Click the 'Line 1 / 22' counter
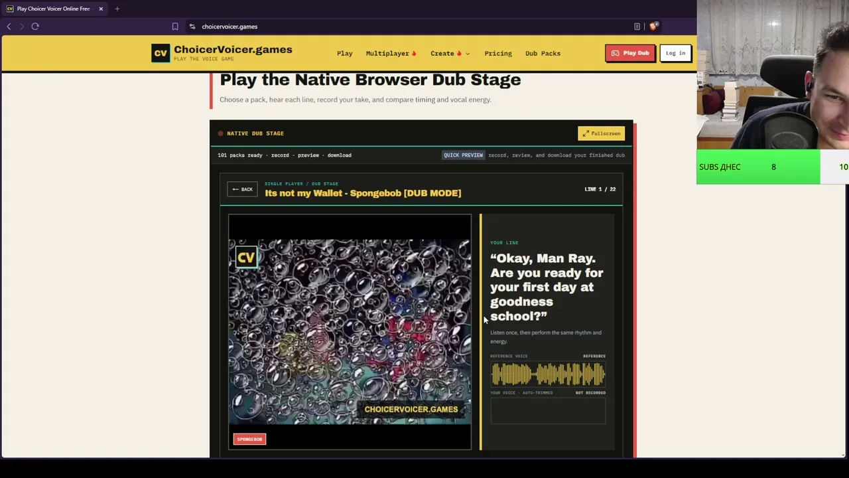849x478 pixels. (x=600, y=189)
